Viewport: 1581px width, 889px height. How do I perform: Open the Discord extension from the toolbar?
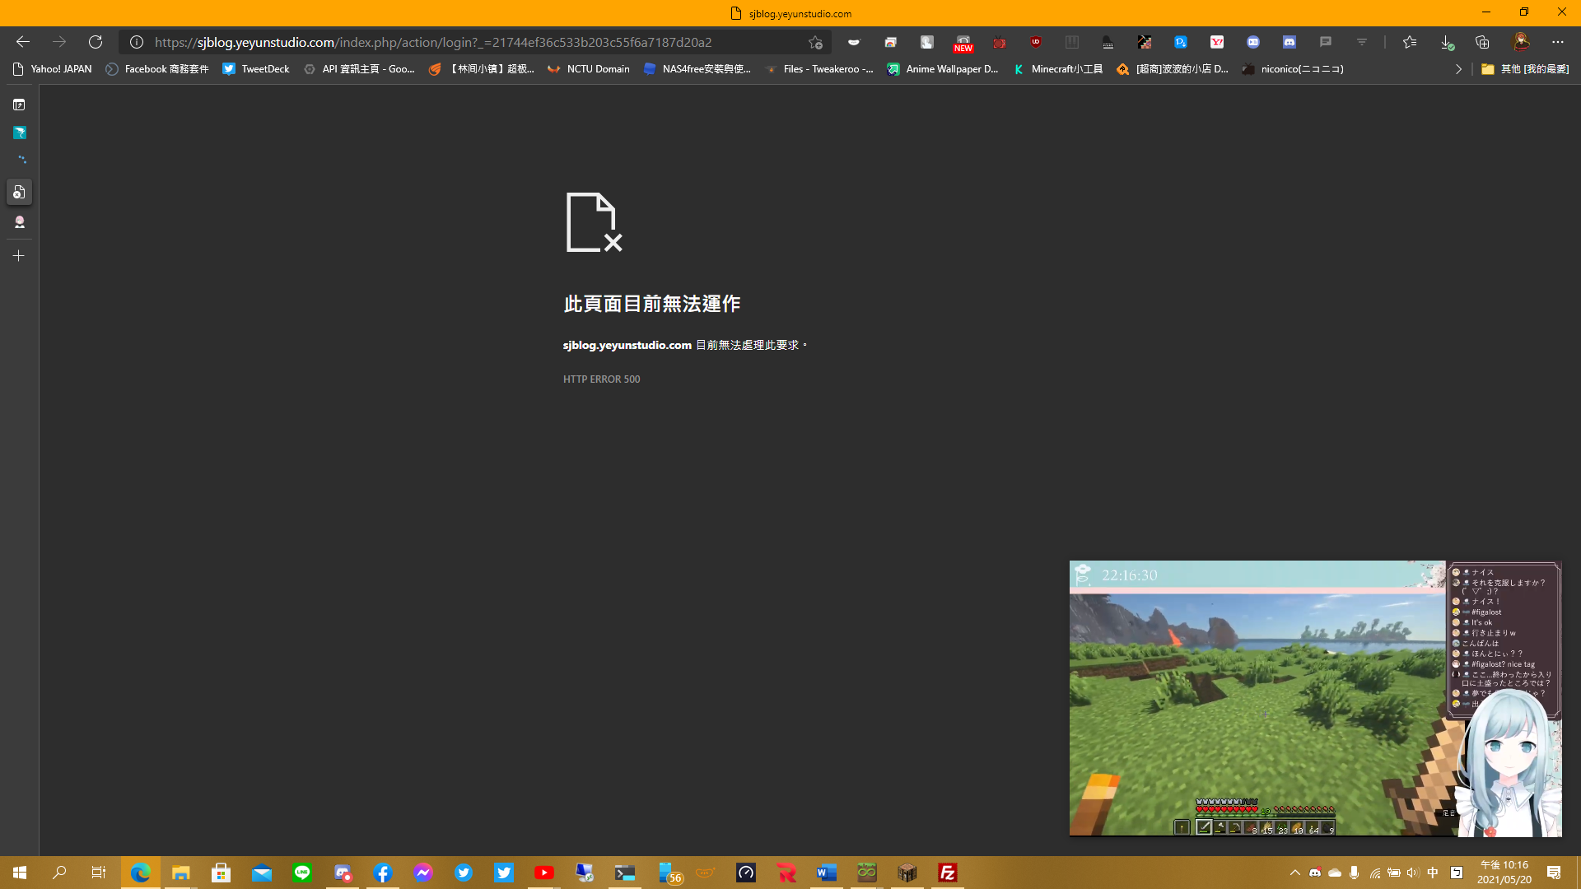pyautogui.click(x=1290, y=42)
